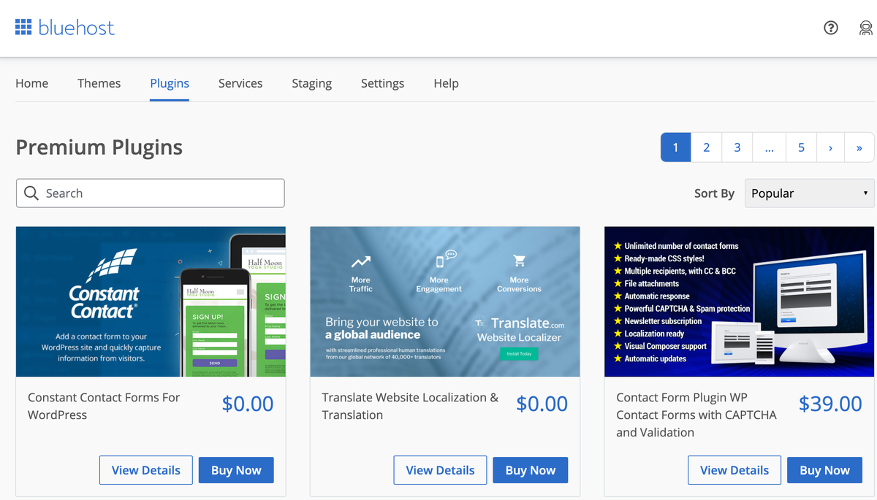Open the Services tab
This screenshot has width=877, height=500.
pyautogui.click(x=240, y=83)
